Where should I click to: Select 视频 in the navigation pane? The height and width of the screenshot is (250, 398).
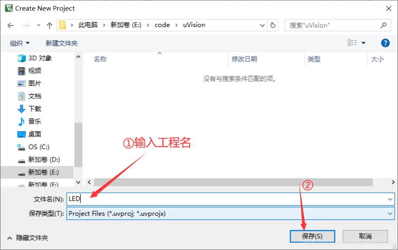(30, 71)
